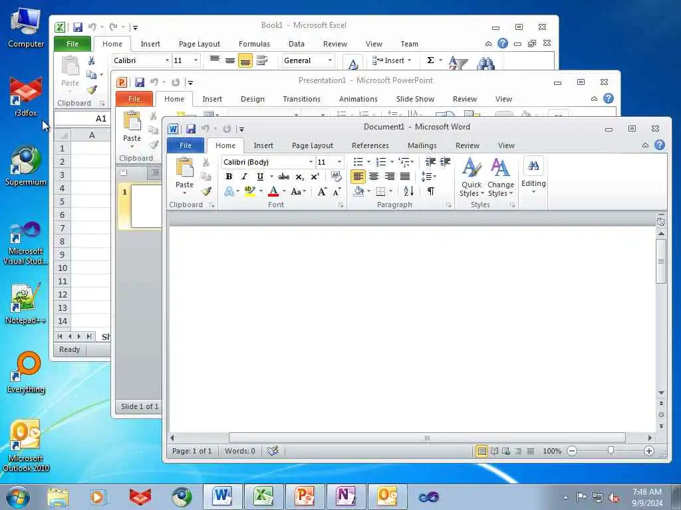Open Change Case Aa dropdown in Word

(x=298, y=191)
